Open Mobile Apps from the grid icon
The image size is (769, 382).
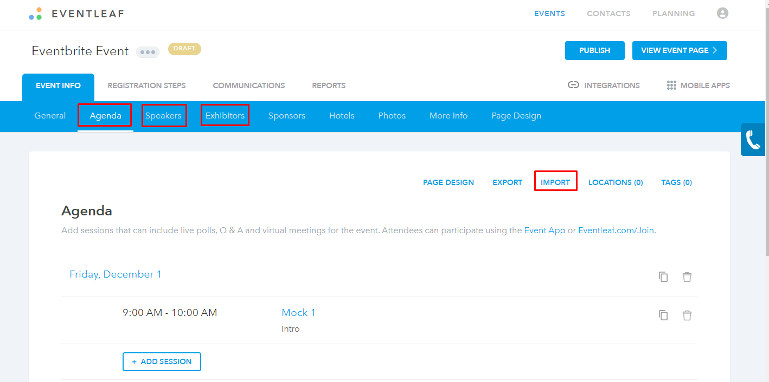point(671,85)
